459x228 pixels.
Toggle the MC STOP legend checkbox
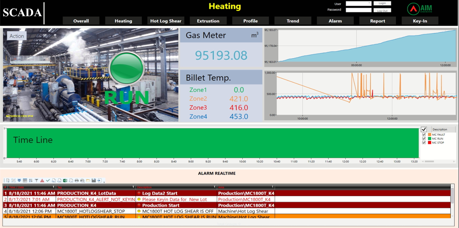(424, 143)
